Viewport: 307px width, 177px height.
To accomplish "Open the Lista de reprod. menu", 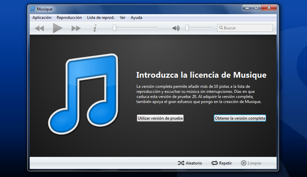I will click(x=101, y=18).
